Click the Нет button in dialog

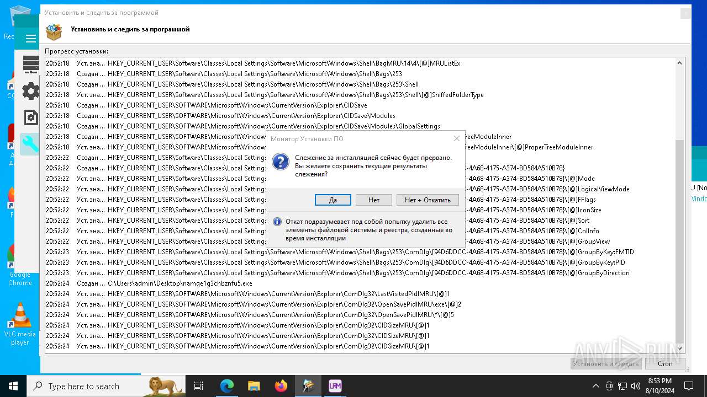[374, 200]
